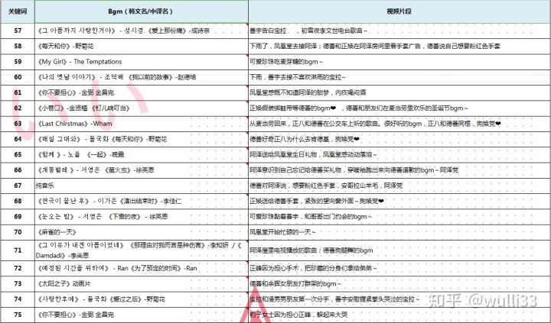Click the 豹子女士因为担心正峰 cell

coord(399,315)
